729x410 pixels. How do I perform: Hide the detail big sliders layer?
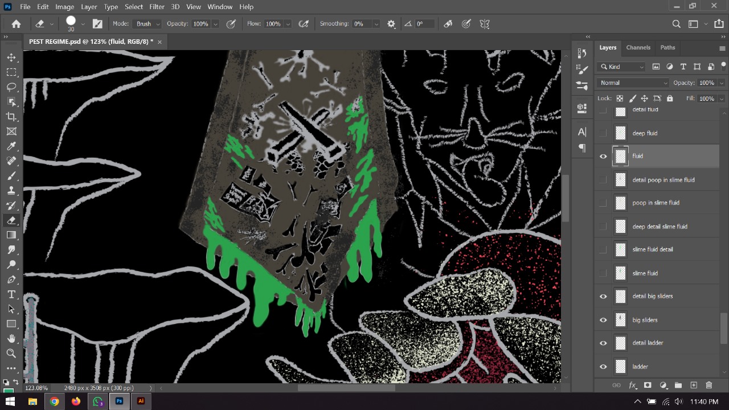(x=603, y=296)
